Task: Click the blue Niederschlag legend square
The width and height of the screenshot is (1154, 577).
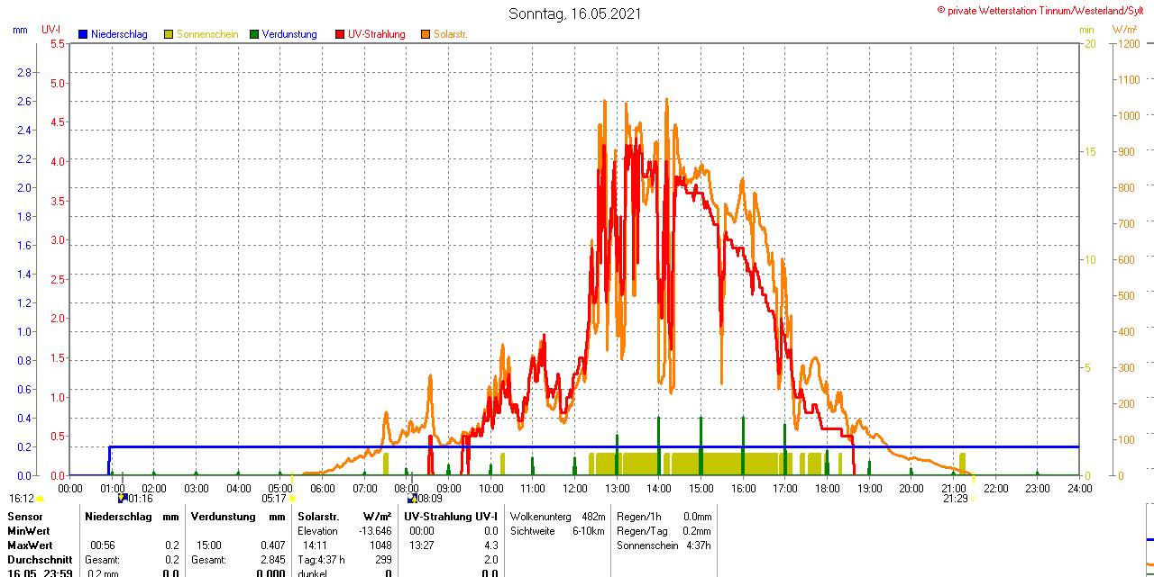Action: click(x=83, y=34)
